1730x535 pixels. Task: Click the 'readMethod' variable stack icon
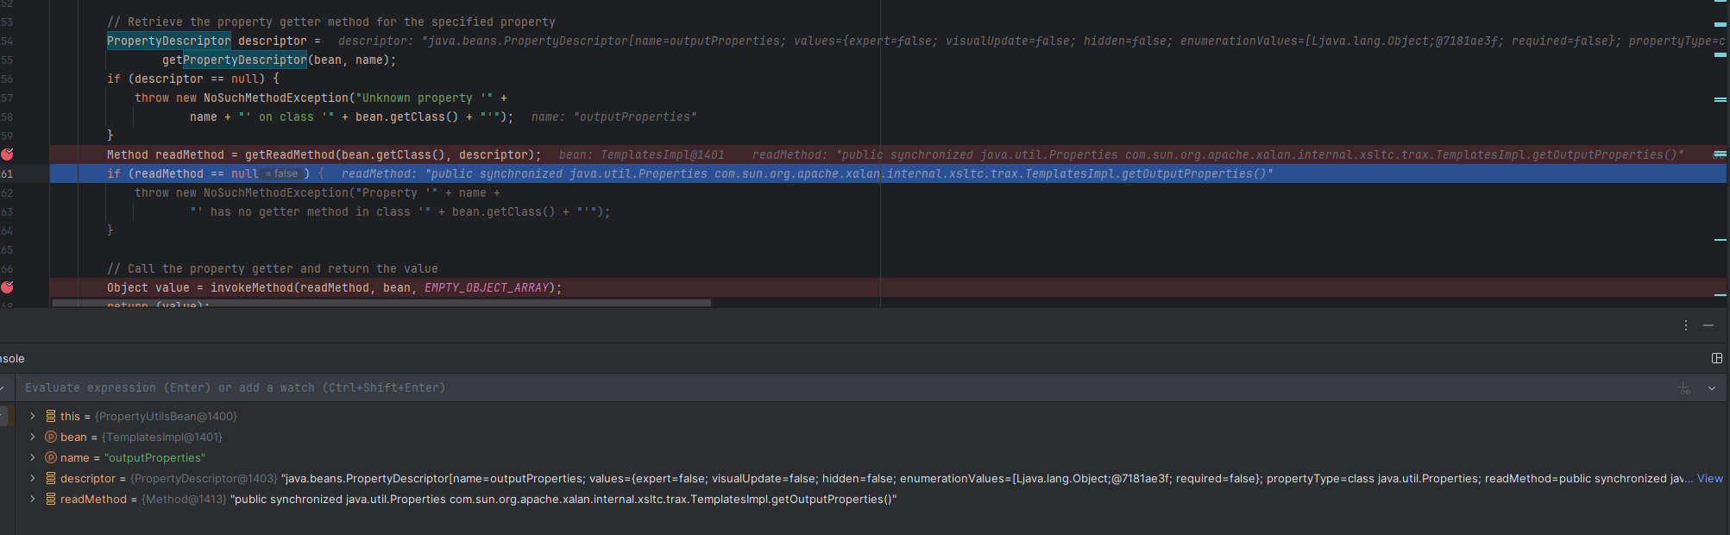coord(51,499)
